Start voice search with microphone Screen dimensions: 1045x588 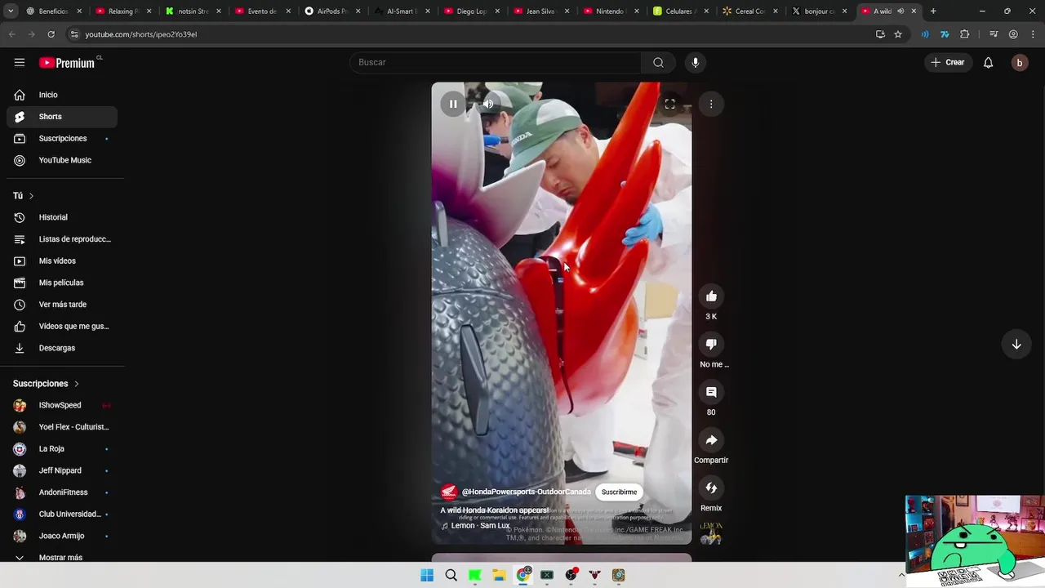[x=695, y=62]
